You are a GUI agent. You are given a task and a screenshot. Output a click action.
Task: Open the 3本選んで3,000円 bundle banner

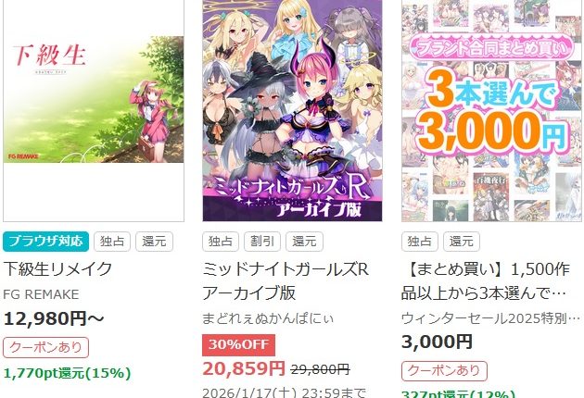pos(491,110)
